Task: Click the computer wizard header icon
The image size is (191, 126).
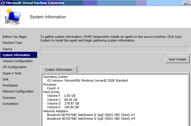Action: [x=12, y=17]
